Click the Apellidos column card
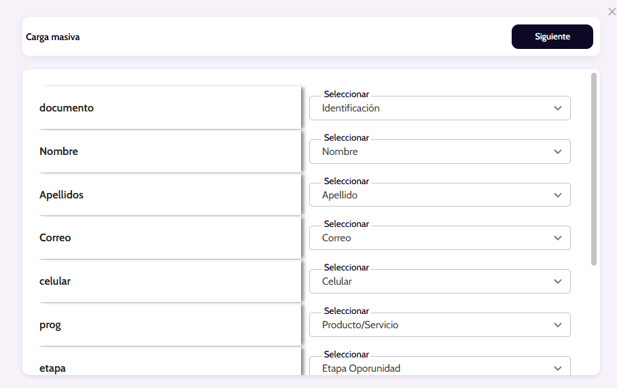This screenshot has height=388, width=617. (170, 195)
